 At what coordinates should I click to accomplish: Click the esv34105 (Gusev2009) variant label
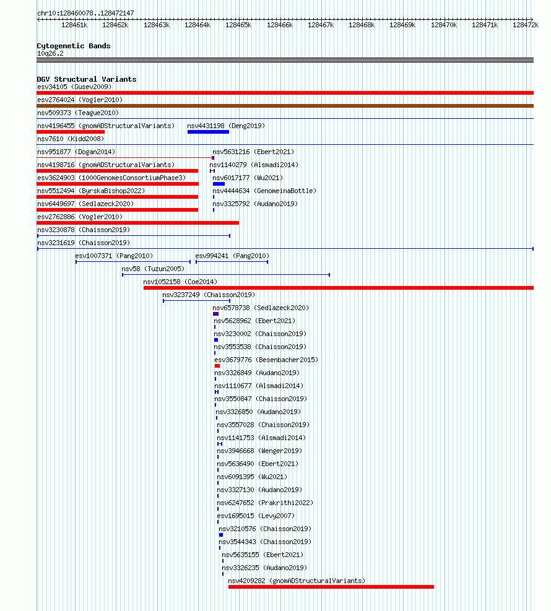[74, 87]
